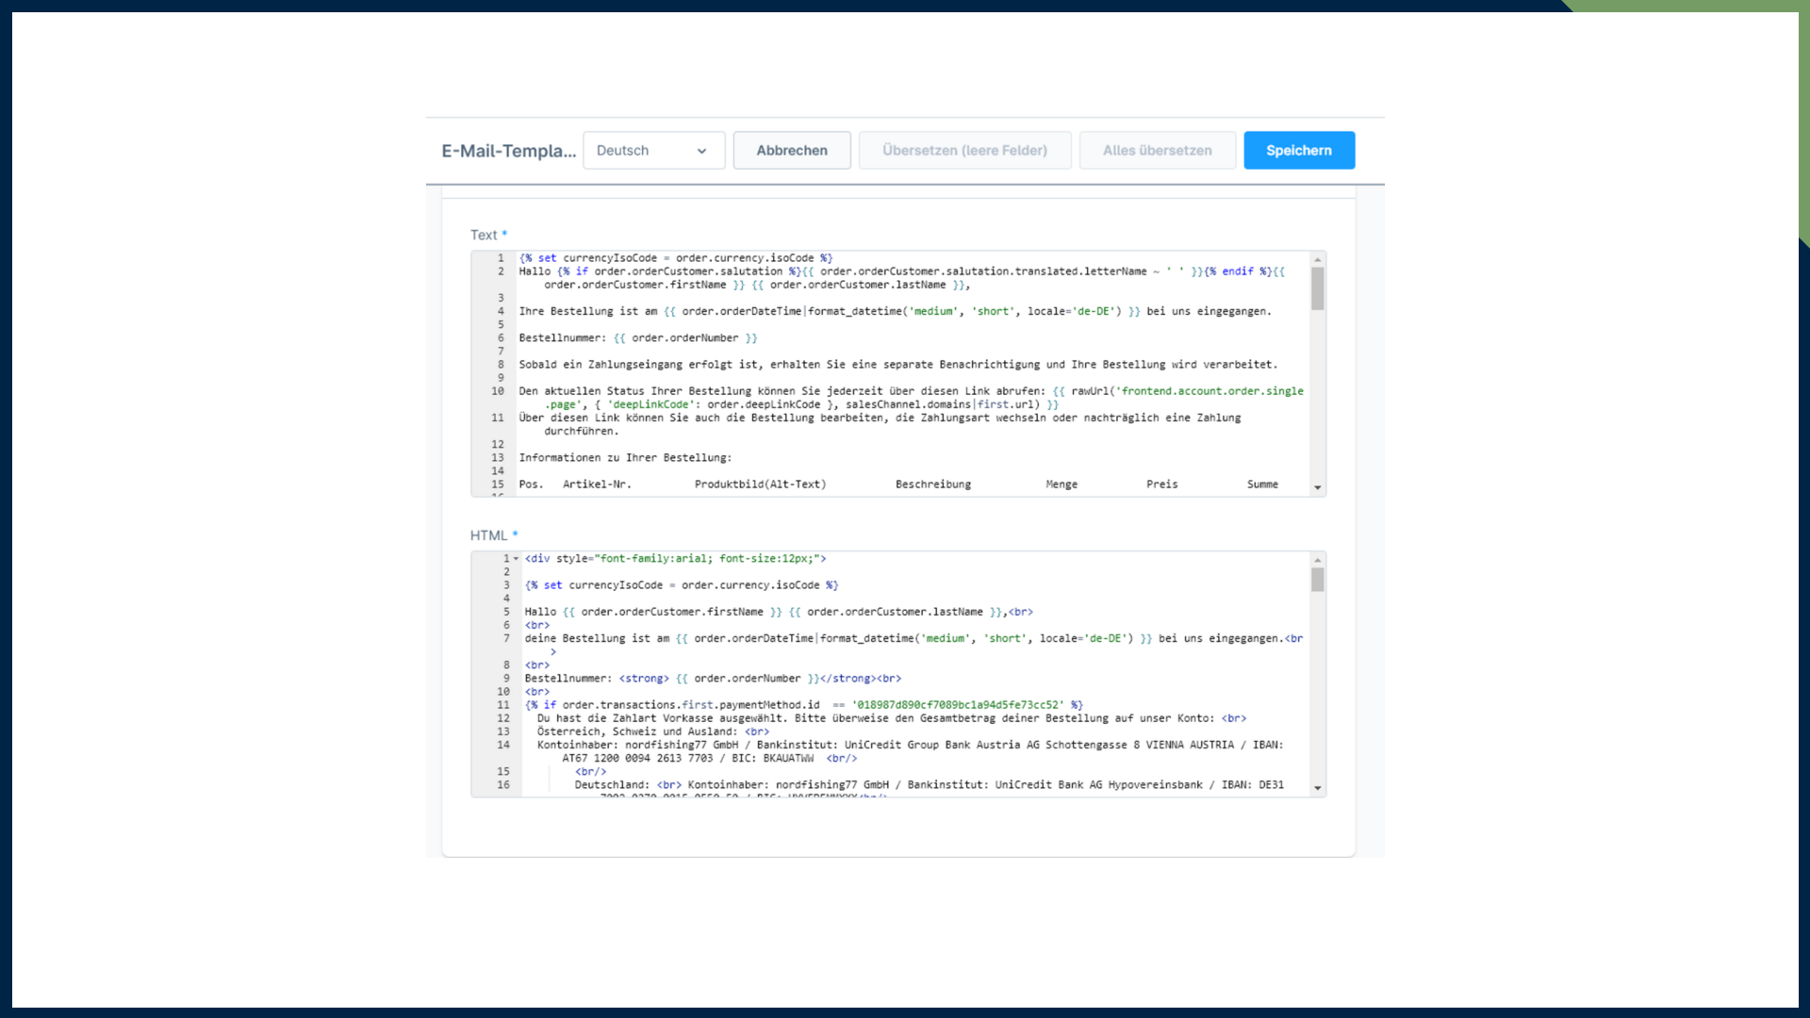Image resolution: width=1810 pixels, height=1018 pixels.
Task: Click the HTML editor scrollbar thumb
Action: click(1317, 580)
